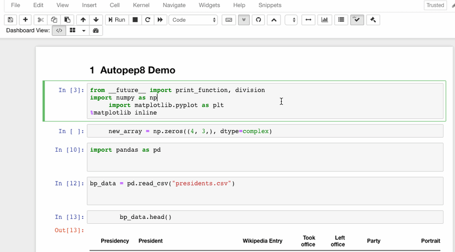Click the small up-down stepper in toolbar
Viewport: 455px width, 252px height.
pos(291,20)
